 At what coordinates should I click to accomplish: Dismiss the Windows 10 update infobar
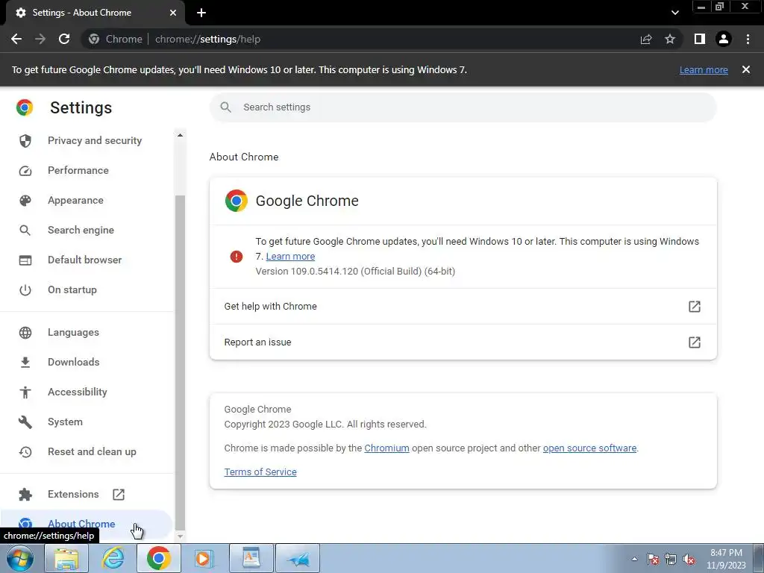(746, 69)
